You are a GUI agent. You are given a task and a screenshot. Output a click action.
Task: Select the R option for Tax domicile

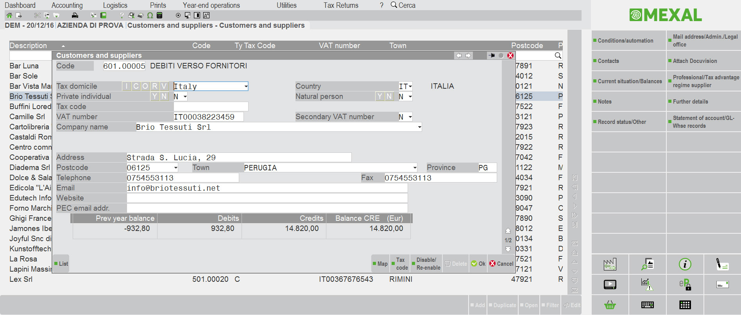pos(155,86)
